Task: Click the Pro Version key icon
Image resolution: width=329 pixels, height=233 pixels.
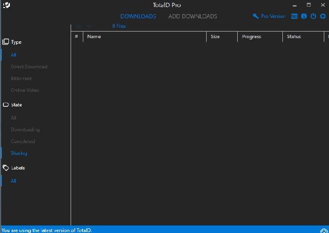Action: [256, 16]
